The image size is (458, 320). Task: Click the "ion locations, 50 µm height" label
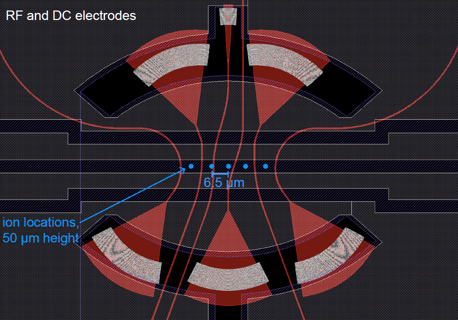[40, 230]
